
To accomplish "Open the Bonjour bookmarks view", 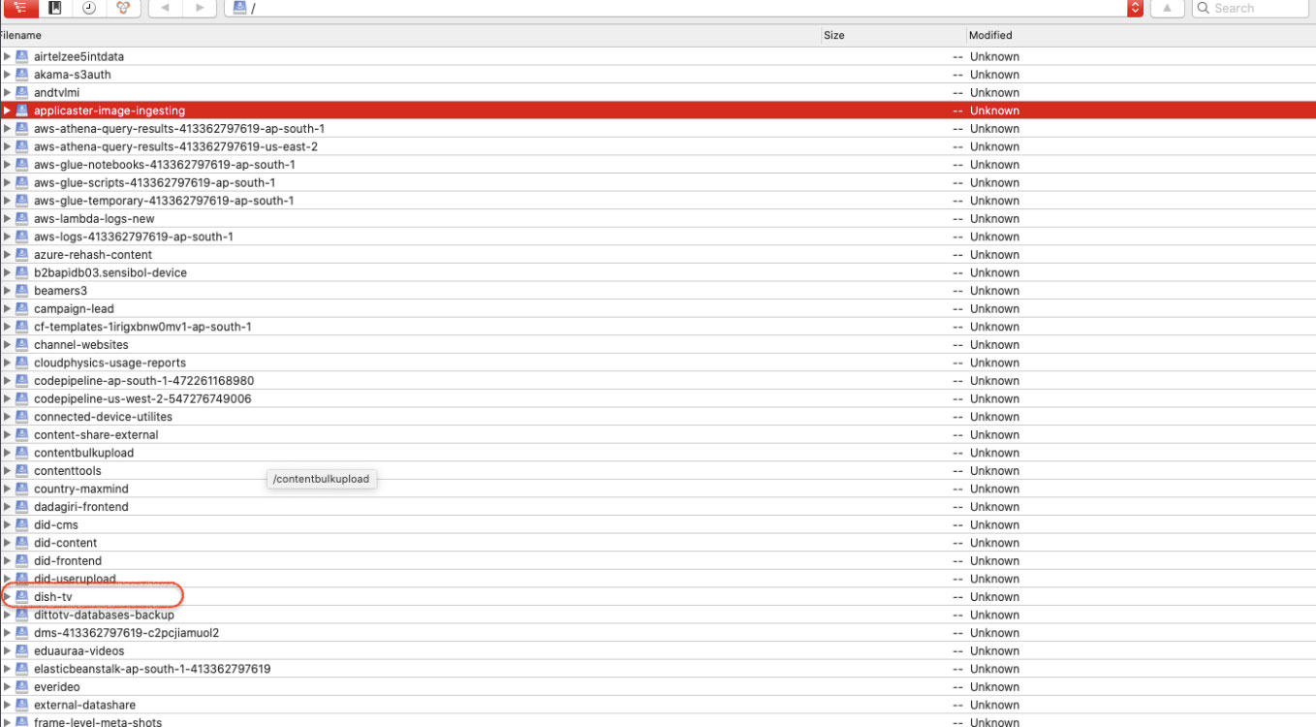I will pyautogui.click(x=122, y=8).
